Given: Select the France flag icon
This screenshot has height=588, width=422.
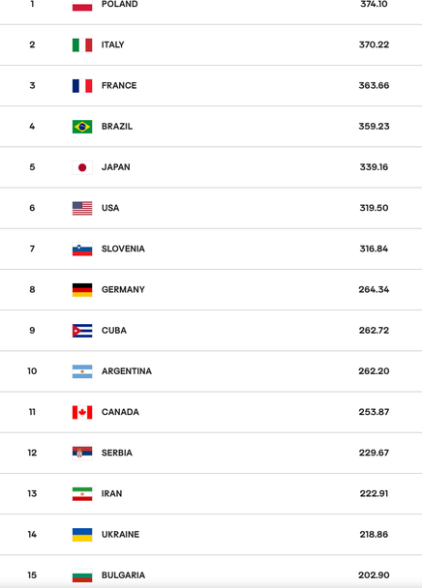Looking at the screenshot, I should (x=82, y=86).
